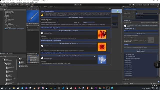Toggle Pivot/Center handle position

point(23,5)
